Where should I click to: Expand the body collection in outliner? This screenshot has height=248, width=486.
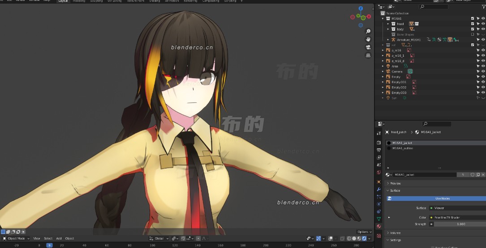[388, 29]
